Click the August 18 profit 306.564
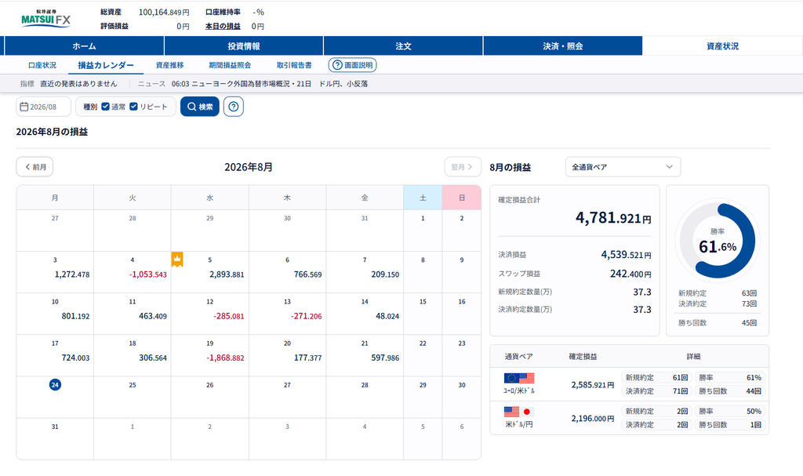Viewport: 803px width, 476px height. click(x=153, y=358)
